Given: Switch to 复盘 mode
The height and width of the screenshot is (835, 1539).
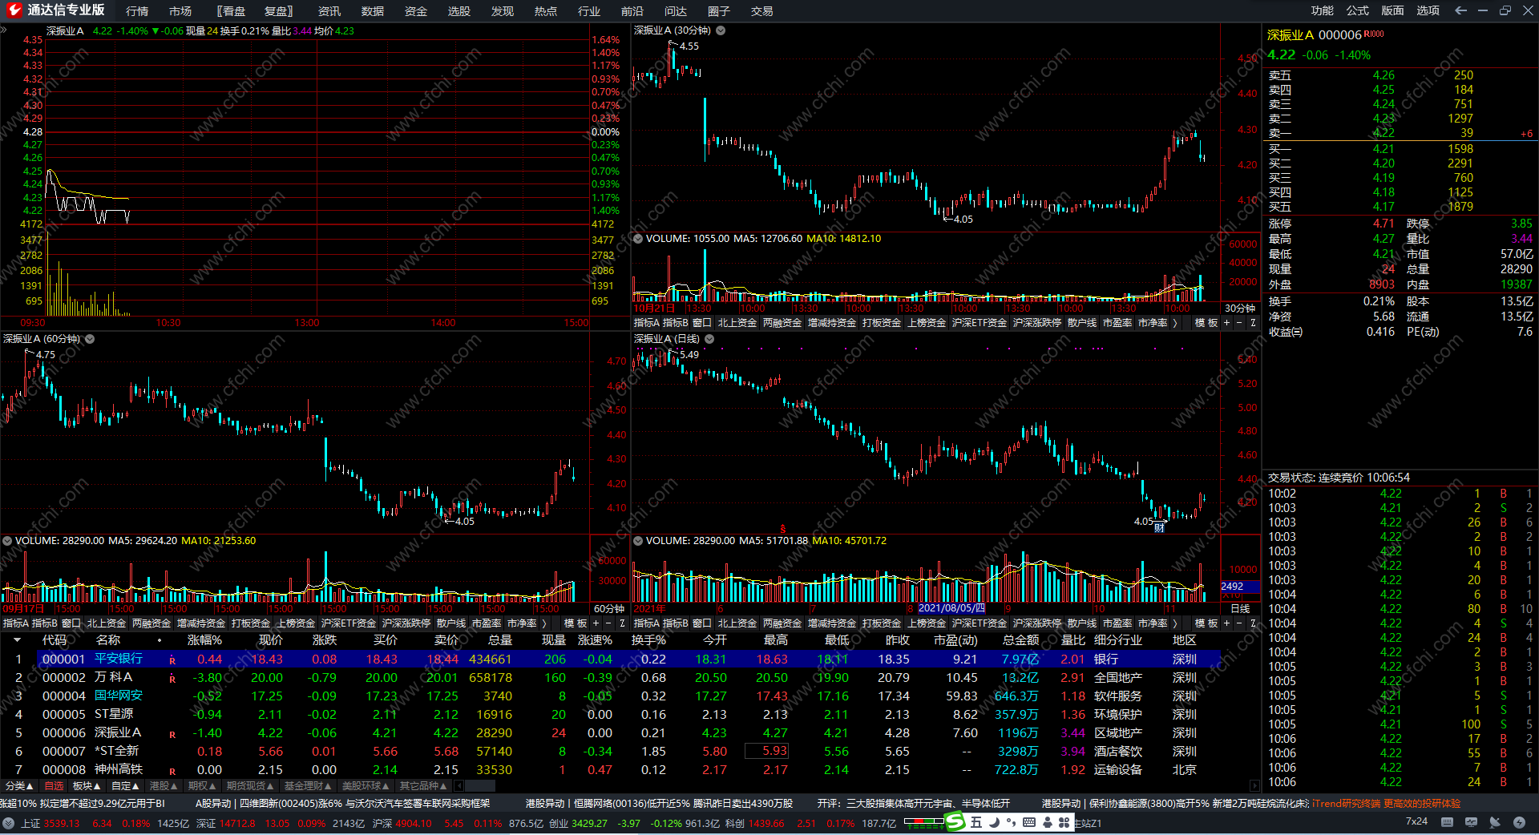Looking at the screenshot, I should (279, 11).
